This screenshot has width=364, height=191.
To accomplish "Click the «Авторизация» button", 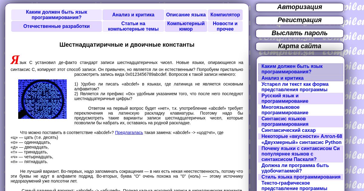I will tap(300, 7).
